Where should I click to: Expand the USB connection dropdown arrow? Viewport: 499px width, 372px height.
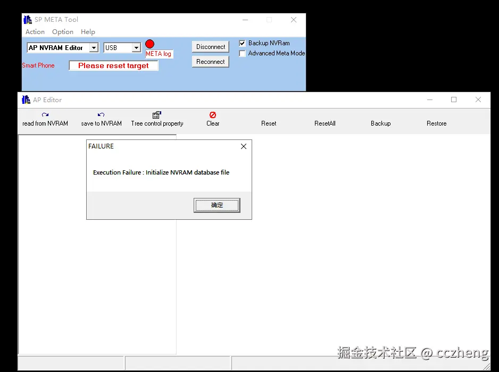coord(136,48)
